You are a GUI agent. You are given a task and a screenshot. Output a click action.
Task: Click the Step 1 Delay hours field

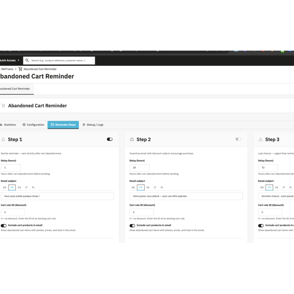(x=11, y=168)
